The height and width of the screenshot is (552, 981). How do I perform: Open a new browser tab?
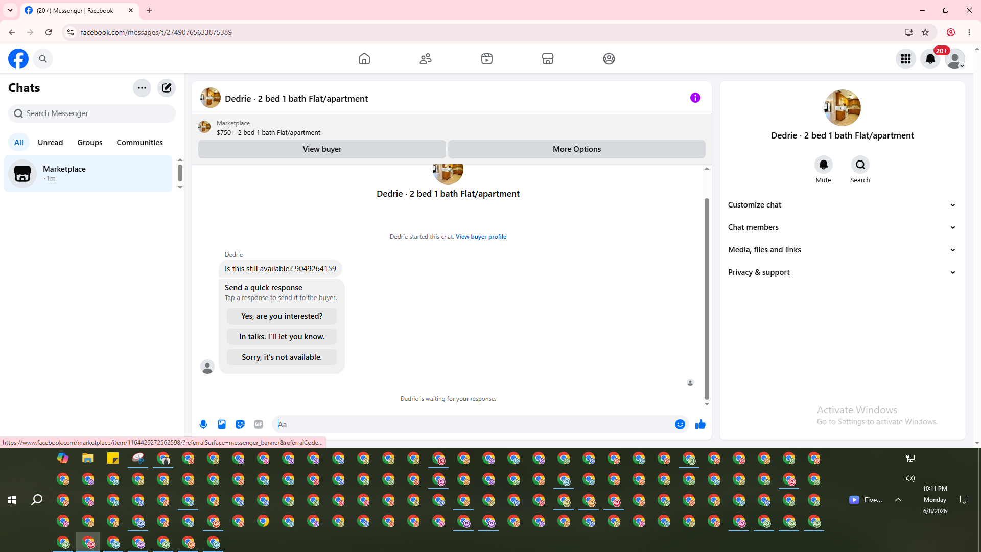[149, 10]
